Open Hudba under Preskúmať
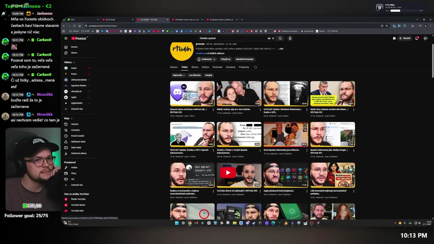Image resolution: width=434 pixels, height=244 pixels. (74, 167)
